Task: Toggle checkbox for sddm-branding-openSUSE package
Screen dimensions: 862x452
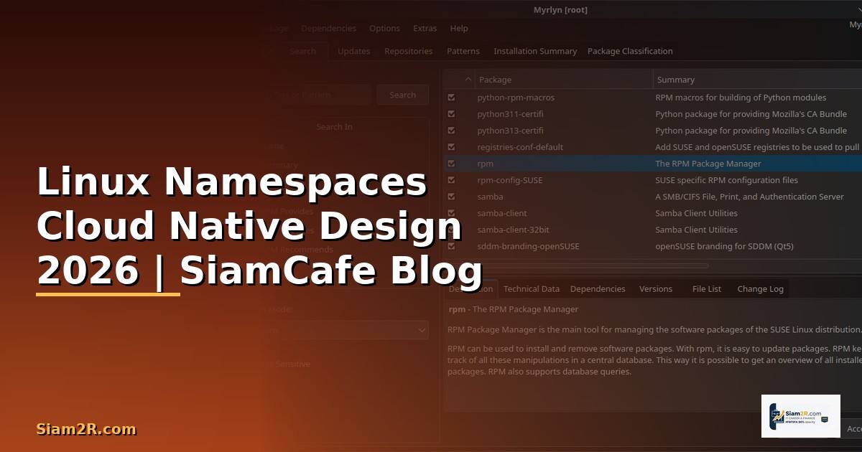Action: tap(451, 245)
